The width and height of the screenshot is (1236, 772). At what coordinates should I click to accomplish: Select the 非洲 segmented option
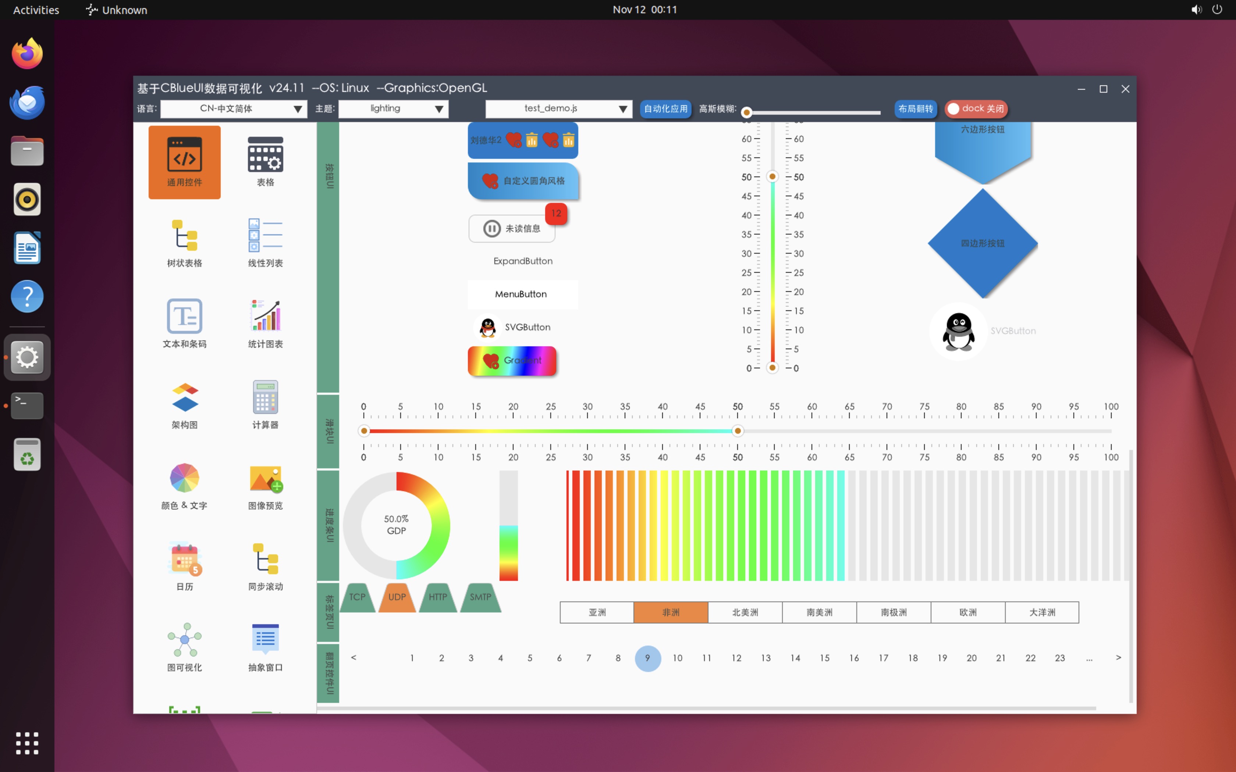670,612
